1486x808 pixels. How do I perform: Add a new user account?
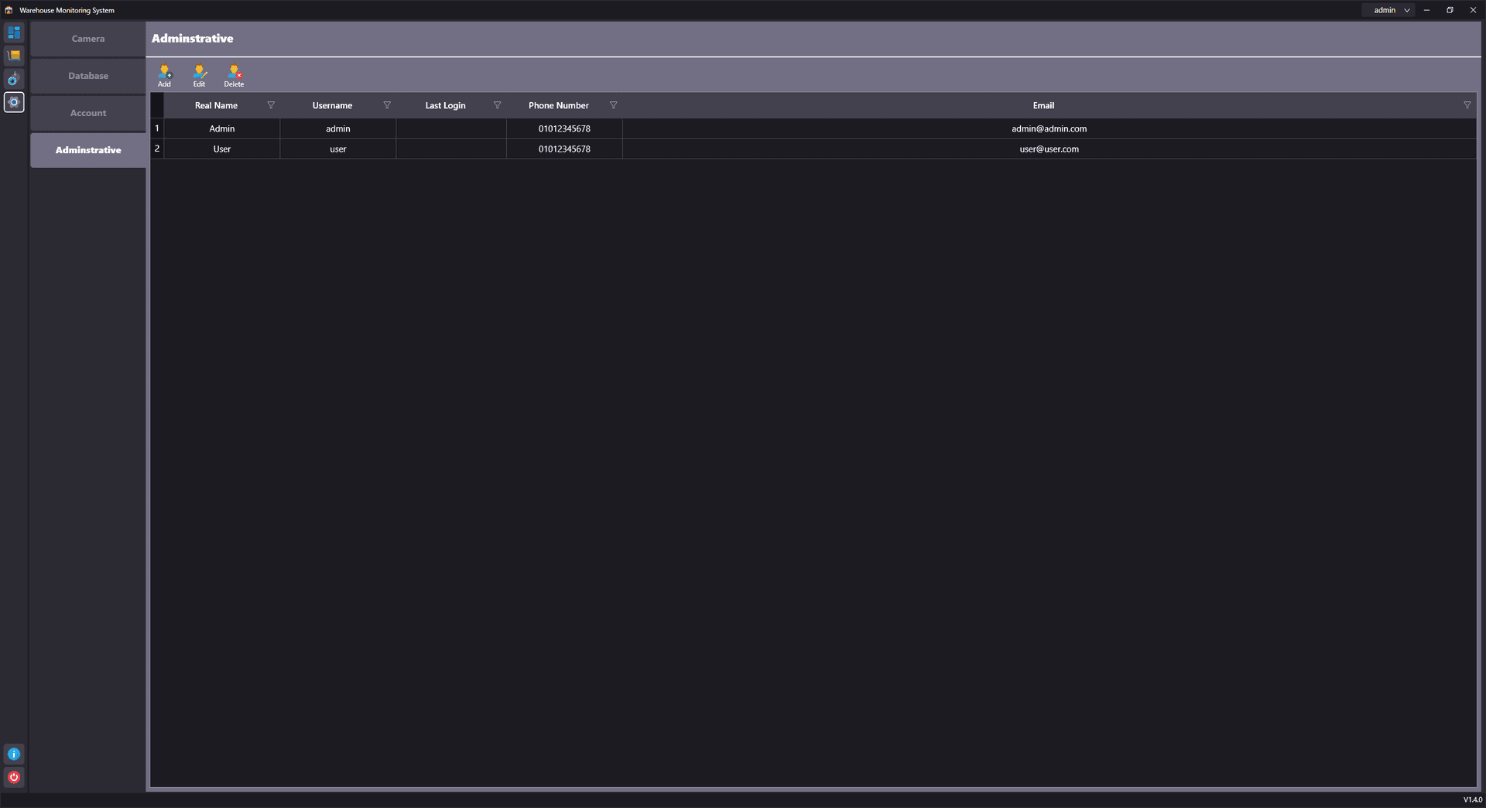pyautogui.click(x=164, y=75)
